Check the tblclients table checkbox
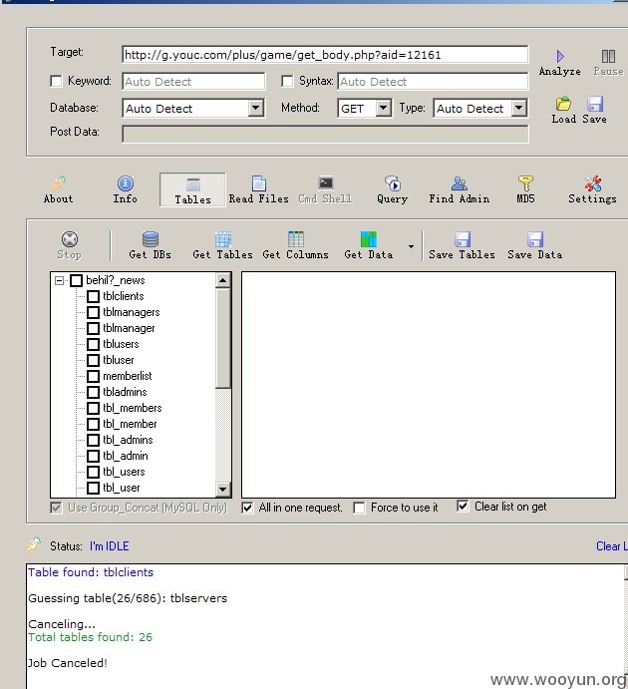The image size is (628, 689). 93,296
